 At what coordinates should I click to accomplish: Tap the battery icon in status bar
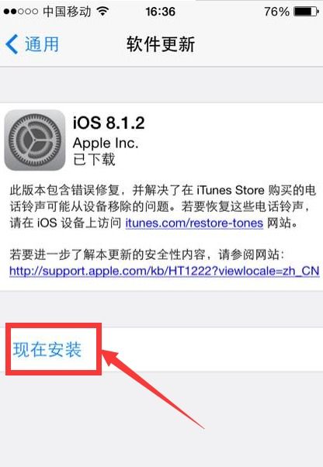point(307,12)
